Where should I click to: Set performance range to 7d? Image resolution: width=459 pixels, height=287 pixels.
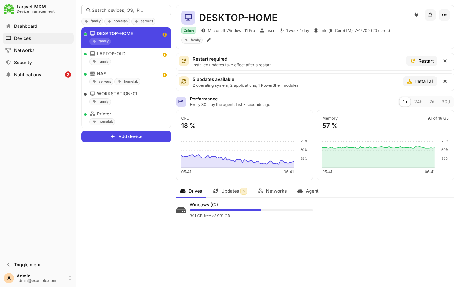pos(432,102)
